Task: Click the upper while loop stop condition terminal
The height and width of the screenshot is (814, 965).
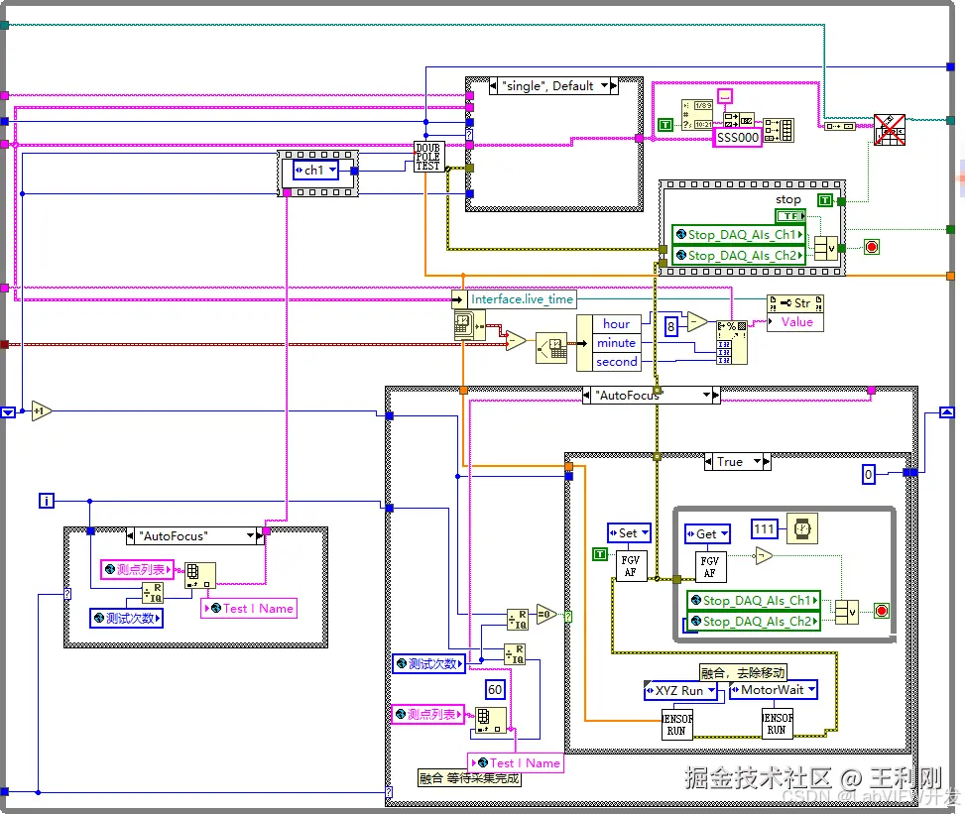Action: [x=872, y=247]
